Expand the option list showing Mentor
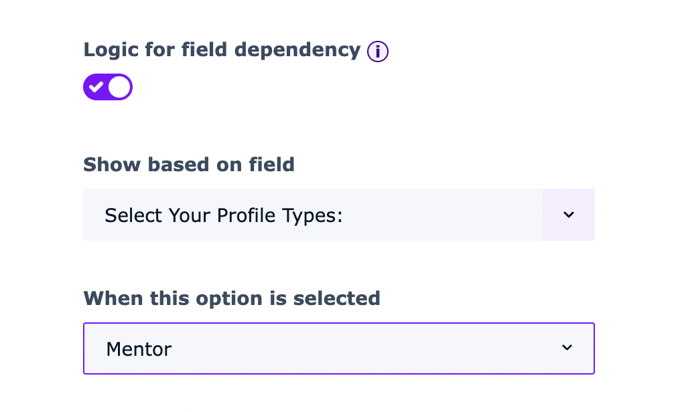The height and width of the screenshot is (412, 678). click(x=338, y=348)
